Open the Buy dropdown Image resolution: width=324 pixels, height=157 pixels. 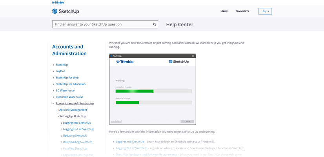coord(265,11)
